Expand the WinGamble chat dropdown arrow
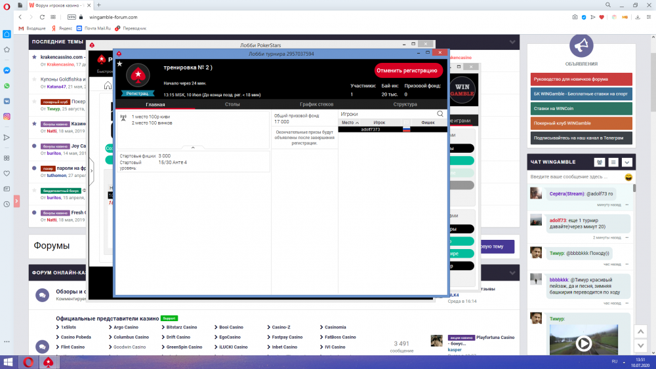 [626, 162]
